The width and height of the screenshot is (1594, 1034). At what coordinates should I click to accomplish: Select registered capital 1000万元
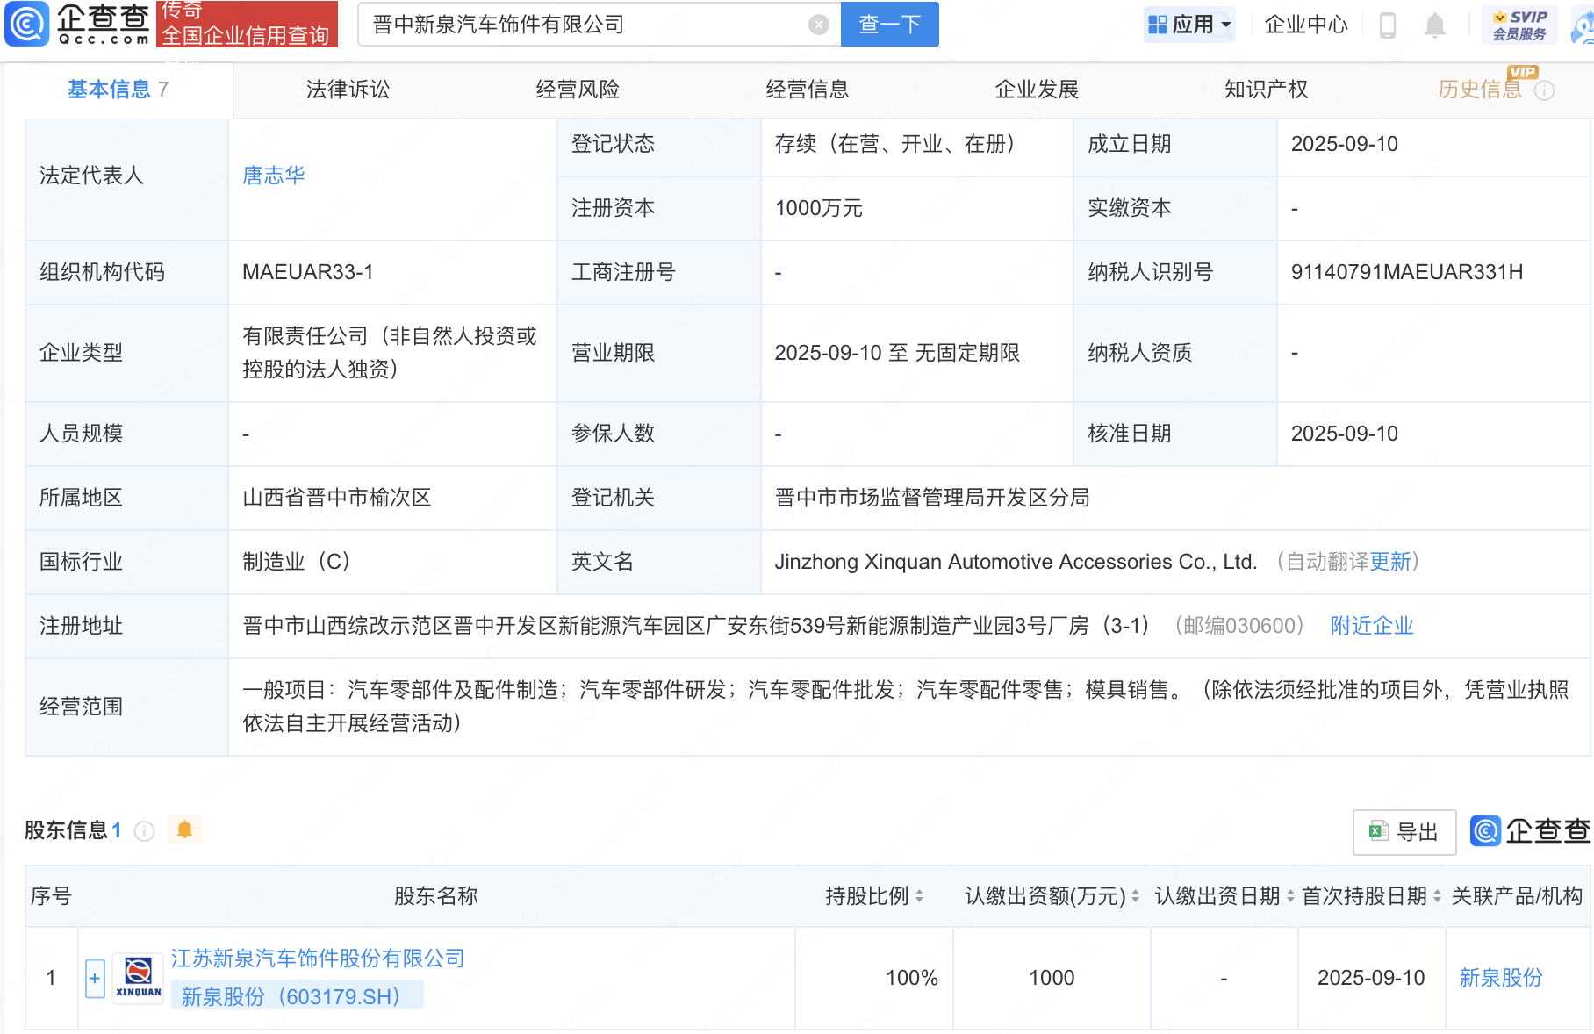tap(818, 208)
